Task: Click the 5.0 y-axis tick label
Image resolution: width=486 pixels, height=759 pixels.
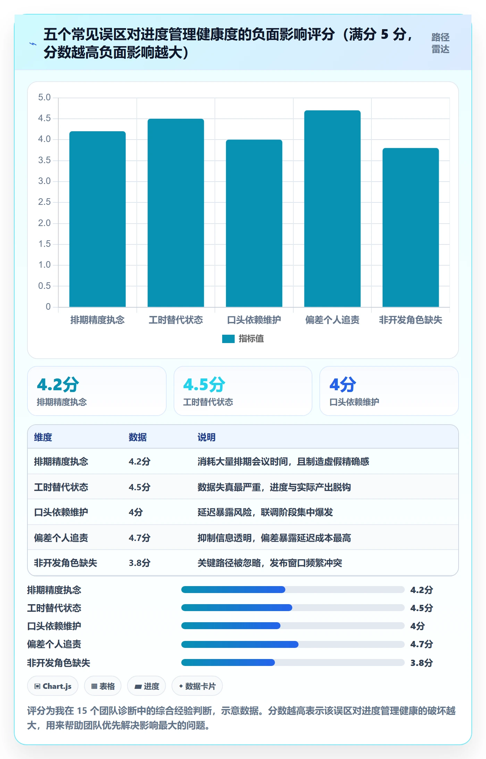Action: point(44,97)
